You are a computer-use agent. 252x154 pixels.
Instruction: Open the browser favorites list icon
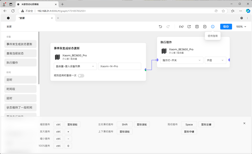(x=233, y=11)
